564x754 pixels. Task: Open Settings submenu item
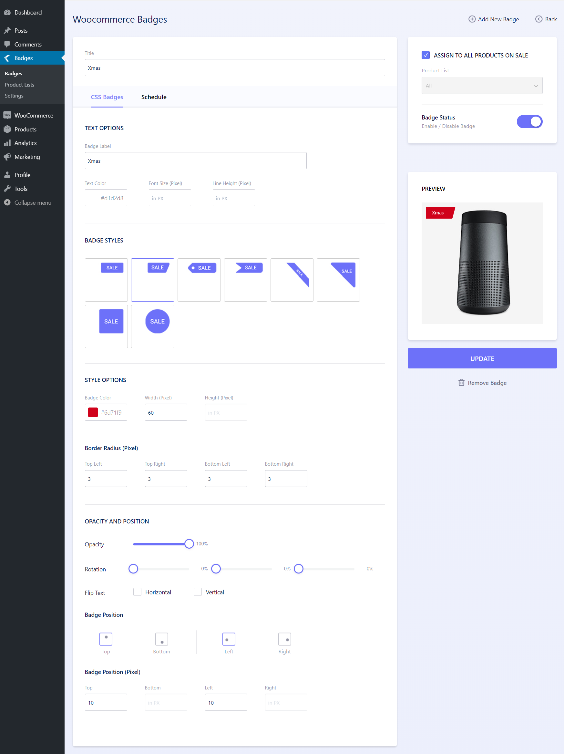point(14,96)
